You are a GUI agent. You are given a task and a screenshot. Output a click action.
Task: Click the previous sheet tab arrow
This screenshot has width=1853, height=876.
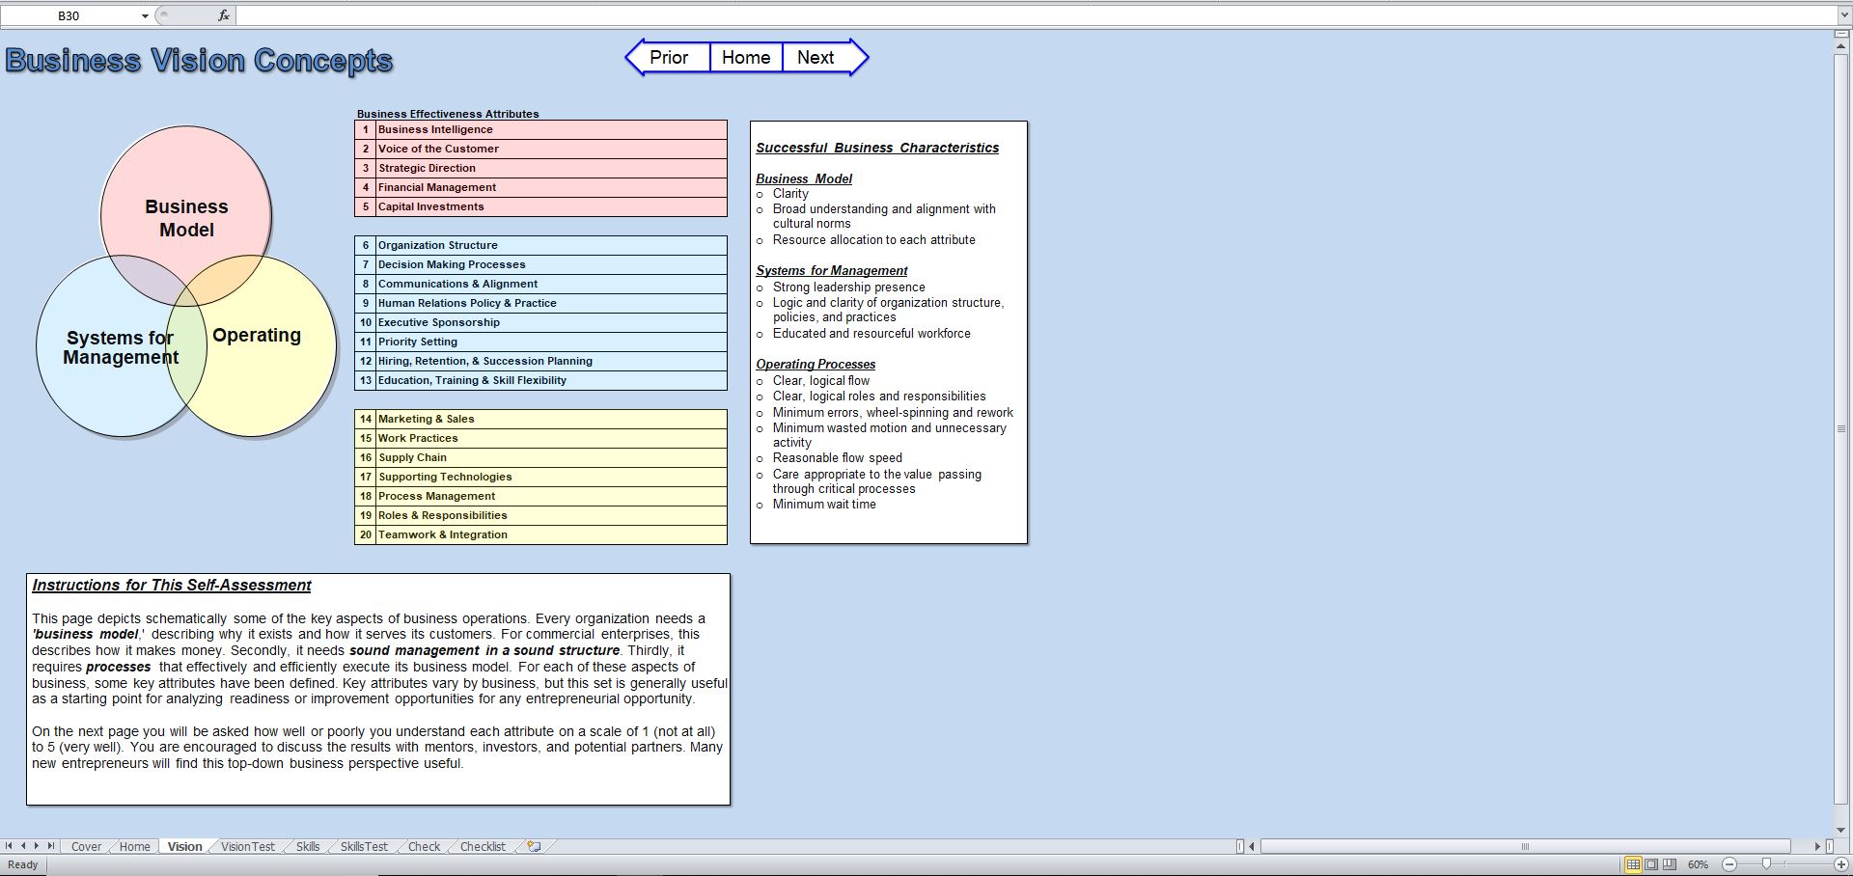[x=23, y=846]
